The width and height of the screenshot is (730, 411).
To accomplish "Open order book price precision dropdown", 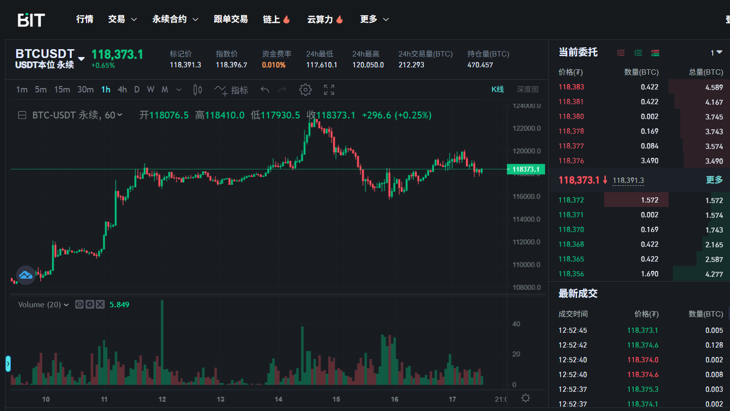I will [x=716, y=53].
